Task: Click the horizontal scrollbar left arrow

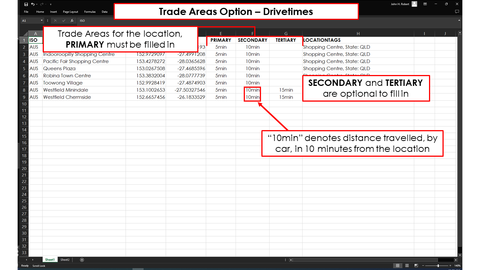Action: 291,259
